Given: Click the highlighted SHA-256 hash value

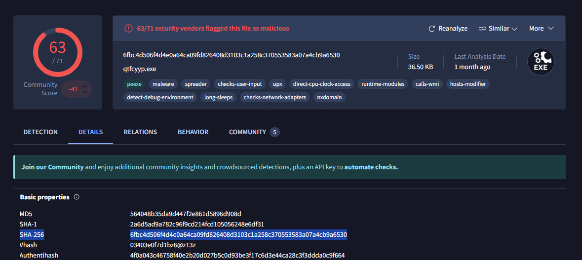Looking at the screenshot, I should coord(238,234).
